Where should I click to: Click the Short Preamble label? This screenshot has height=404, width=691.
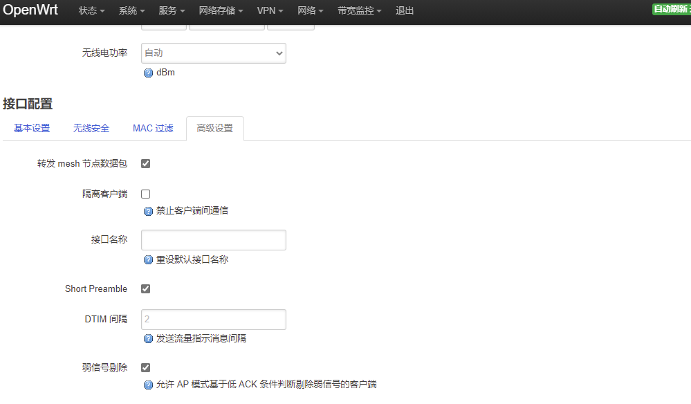tap(96, 288)
